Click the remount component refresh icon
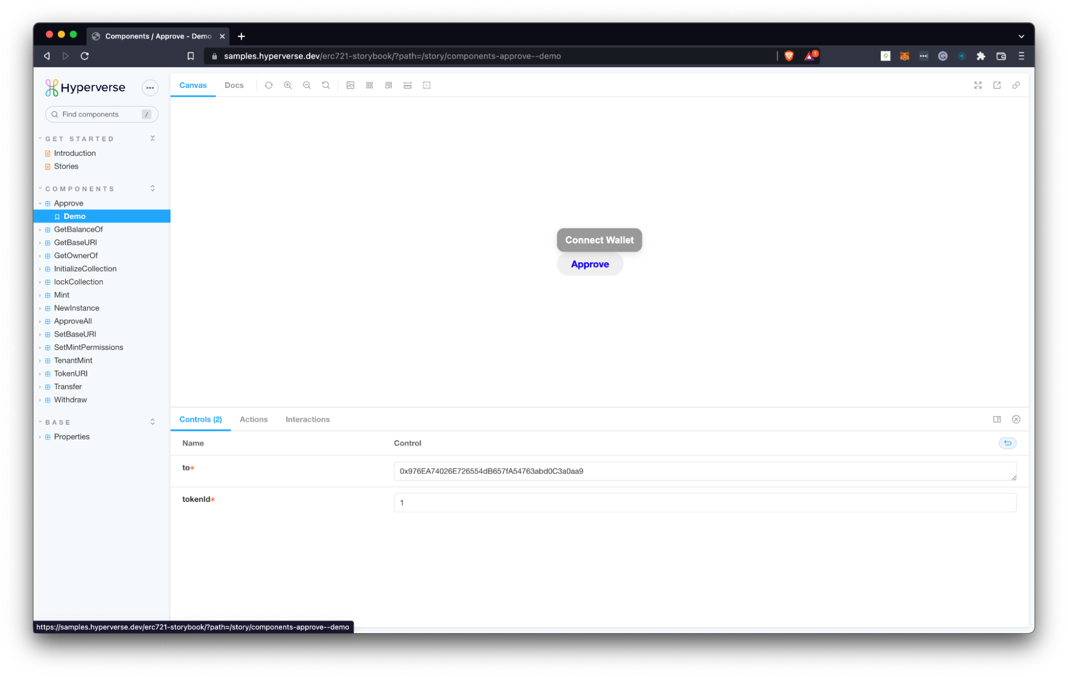Screen dimensions: 1068x677 [269, 85]
